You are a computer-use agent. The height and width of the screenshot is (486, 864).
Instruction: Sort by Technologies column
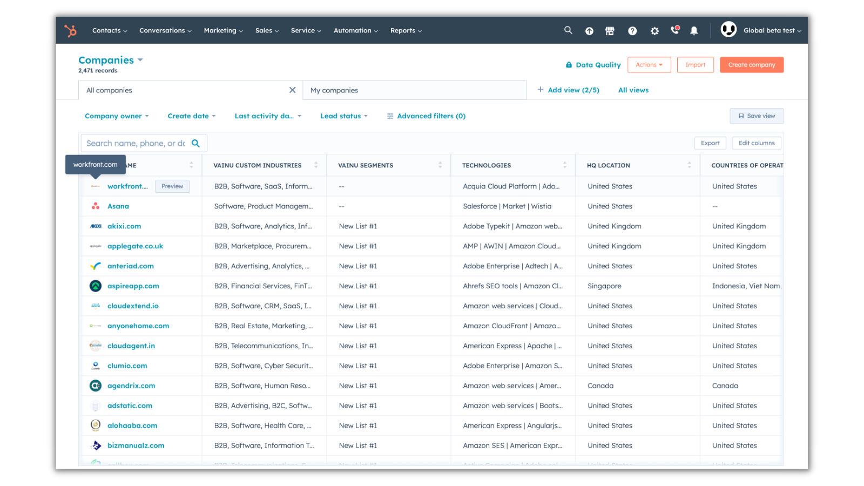pyautogui.click(x=564, y=165)
